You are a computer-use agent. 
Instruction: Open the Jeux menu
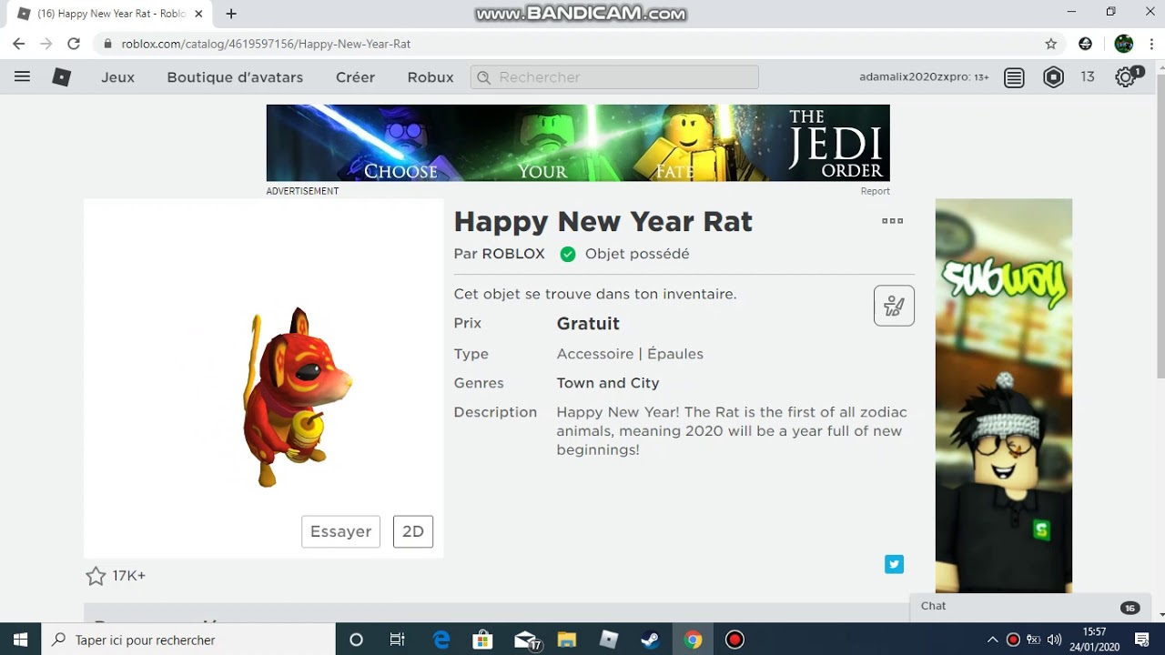tap(117, 77)
